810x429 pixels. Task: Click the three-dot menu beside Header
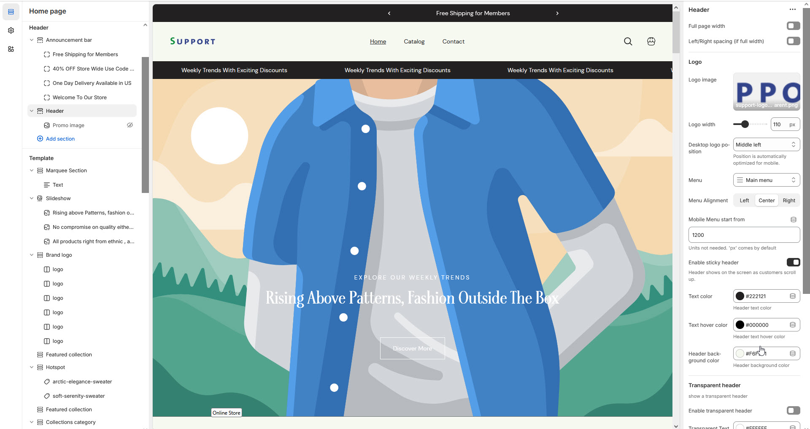[x=792, y=10]
